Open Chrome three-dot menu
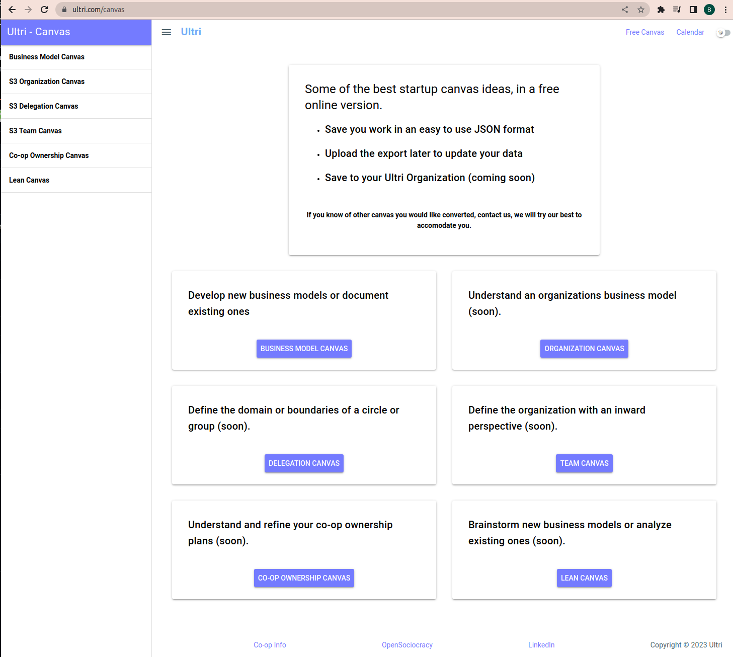The height and width of the screenshot is (657, 733). (725, 10)
